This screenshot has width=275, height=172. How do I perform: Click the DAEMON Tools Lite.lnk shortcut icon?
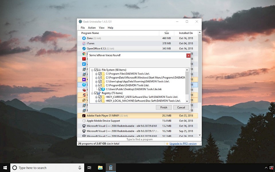coord(103,89)
